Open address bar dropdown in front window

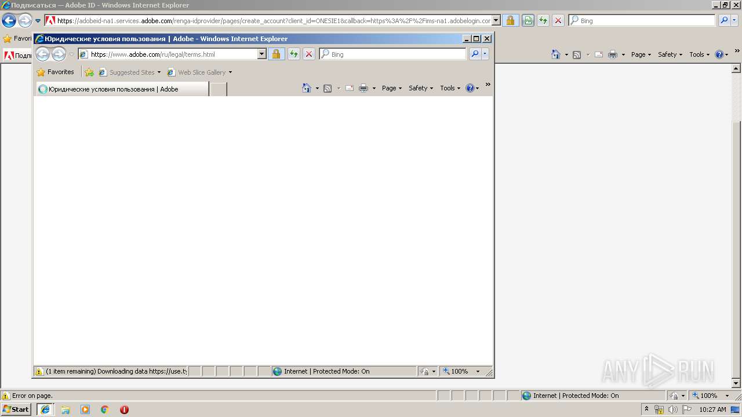261,54
